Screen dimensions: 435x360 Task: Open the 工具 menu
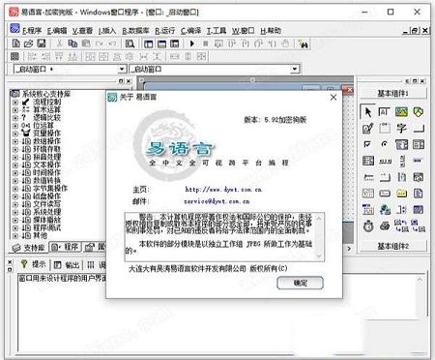tap(217, 31)
